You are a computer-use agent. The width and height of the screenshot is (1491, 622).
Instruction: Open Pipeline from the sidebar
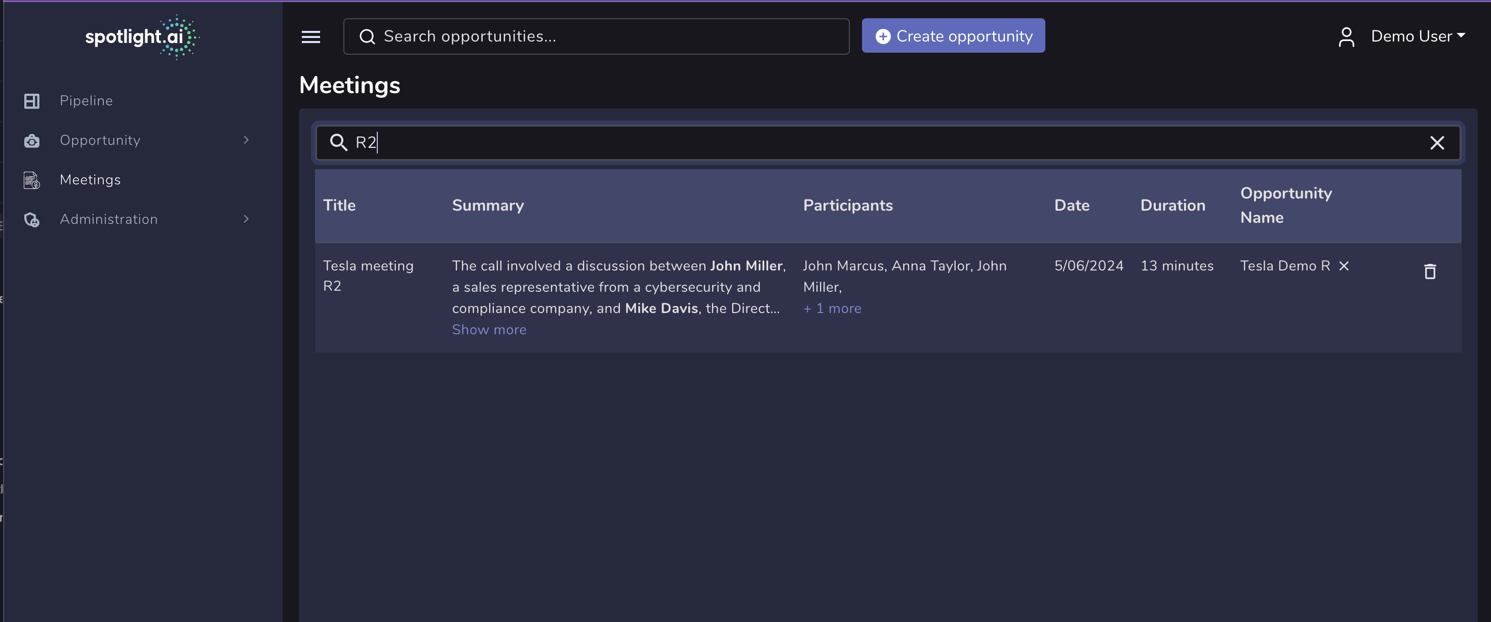click(86, 101)
